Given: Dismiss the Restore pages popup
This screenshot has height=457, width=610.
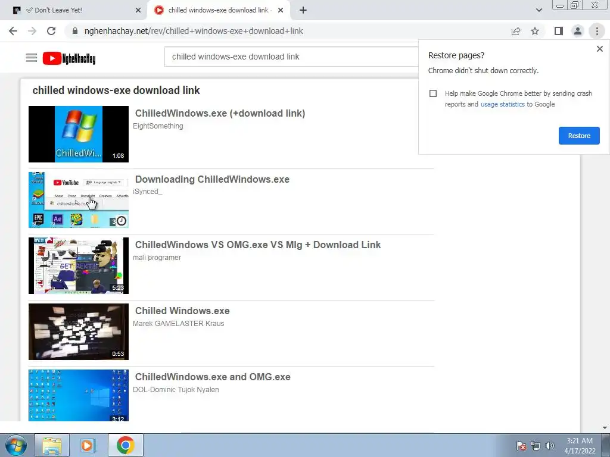Looking at the screenshot, I should click(599, 49).
